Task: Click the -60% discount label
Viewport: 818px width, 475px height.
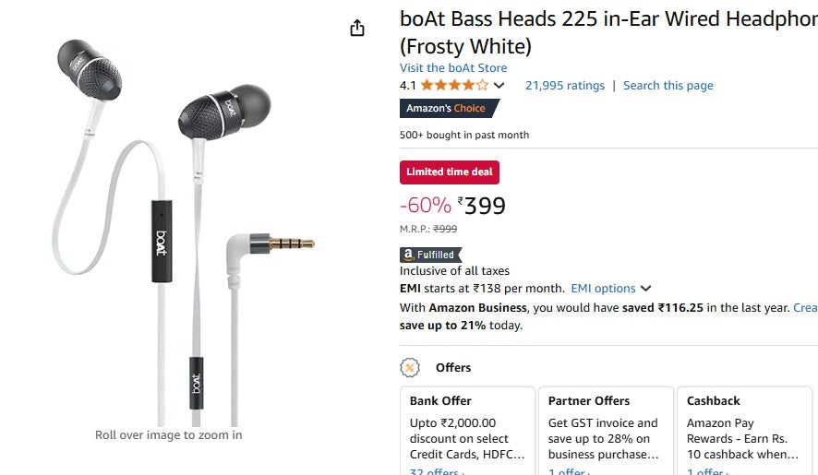Action: coord(426,205)
